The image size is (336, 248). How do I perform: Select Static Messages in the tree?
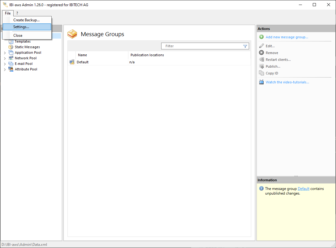(x=27, y=47)
